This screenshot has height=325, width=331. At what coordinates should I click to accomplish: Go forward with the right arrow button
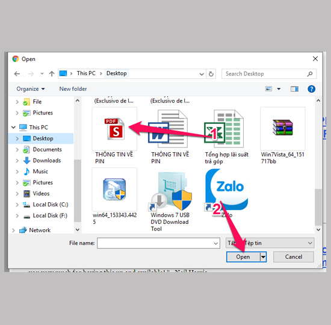31,73
